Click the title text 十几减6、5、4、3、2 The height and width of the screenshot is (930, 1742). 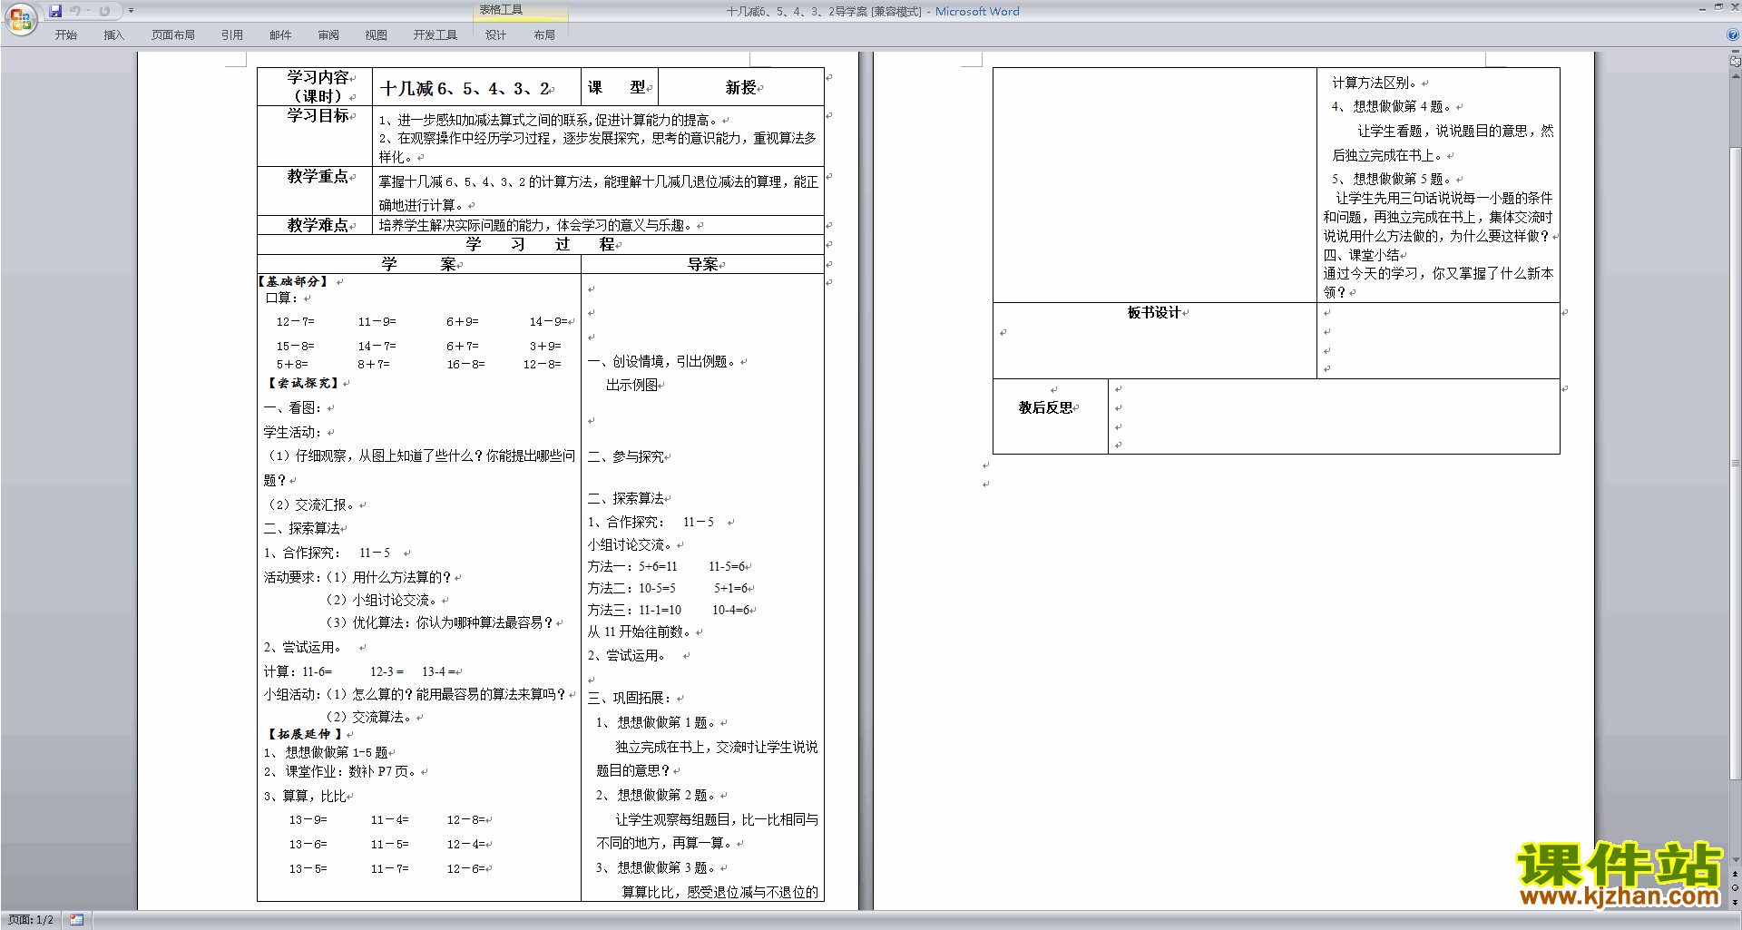465,88
